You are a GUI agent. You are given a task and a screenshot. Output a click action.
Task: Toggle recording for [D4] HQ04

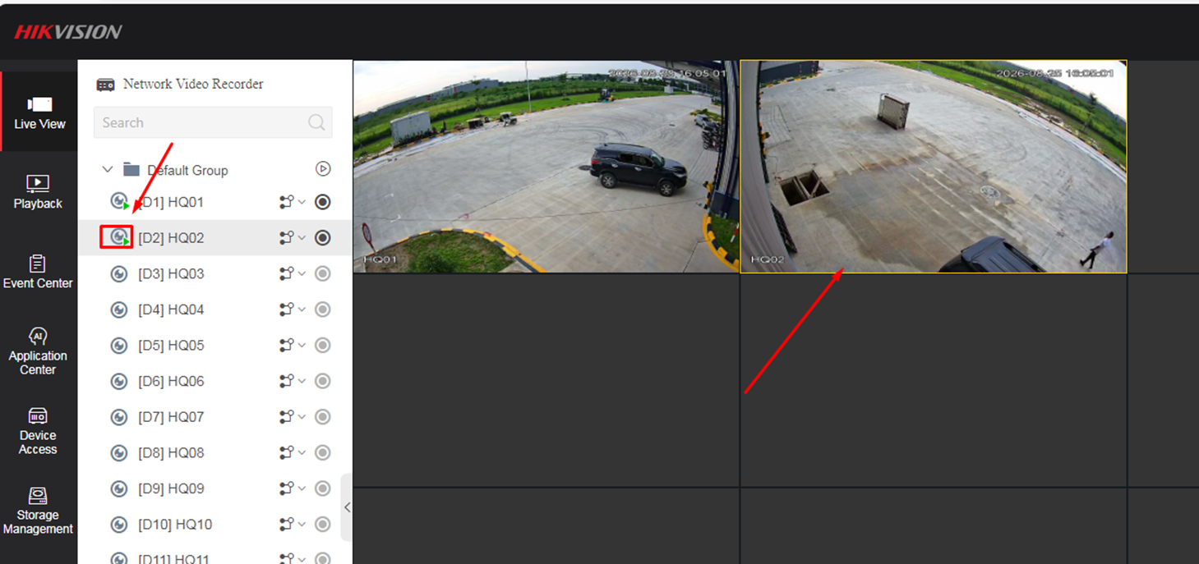pos(323,310)
